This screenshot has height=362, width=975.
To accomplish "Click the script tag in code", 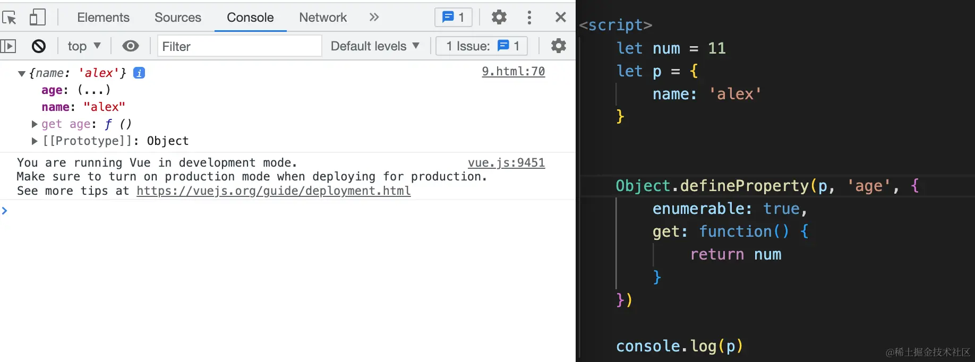I will click(615, 25).
